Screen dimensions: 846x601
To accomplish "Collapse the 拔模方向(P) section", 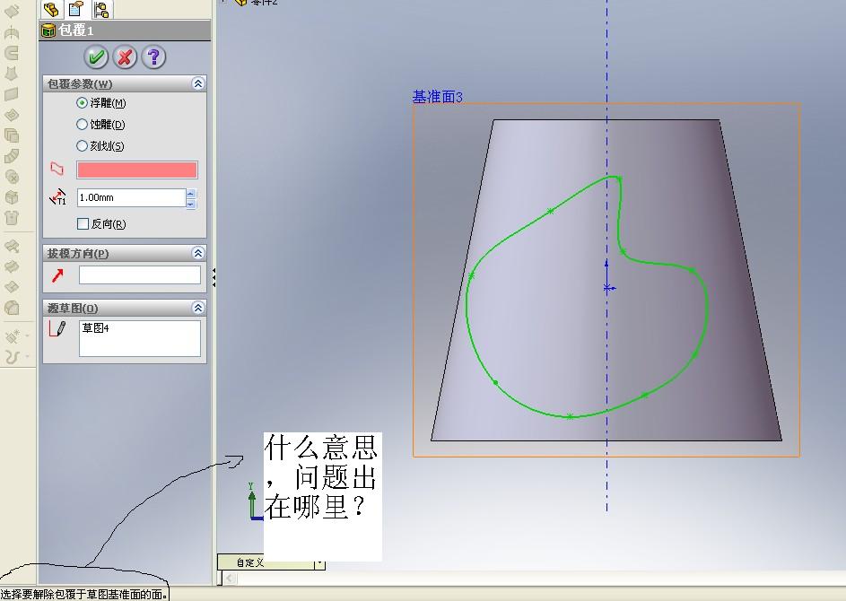I will [x=198, y=253].
